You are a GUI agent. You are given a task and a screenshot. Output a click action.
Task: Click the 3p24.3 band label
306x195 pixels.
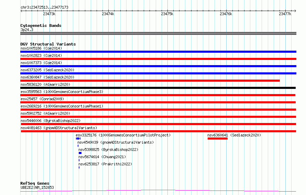pyautogui.click(x=27, y=30)
